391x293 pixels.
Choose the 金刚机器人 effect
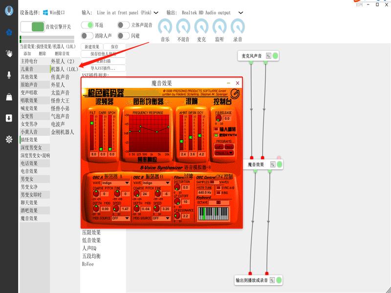point(65,132)
